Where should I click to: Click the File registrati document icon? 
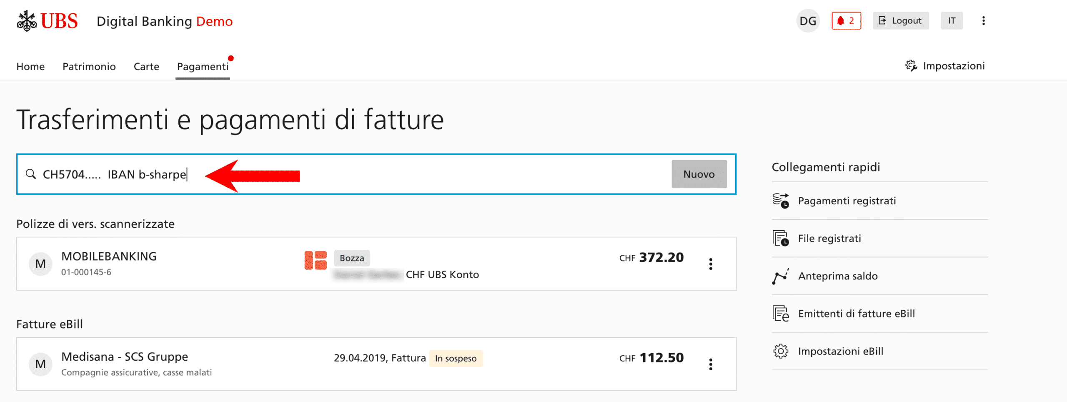781,238
